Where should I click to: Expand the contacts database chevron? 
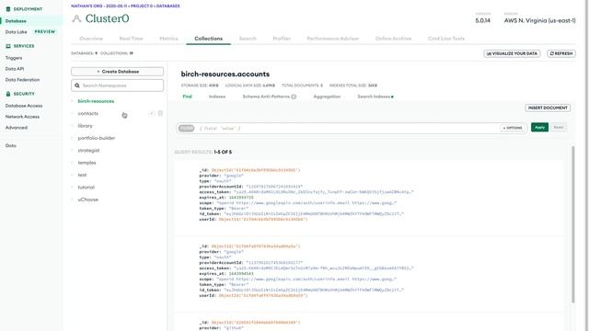73,114
